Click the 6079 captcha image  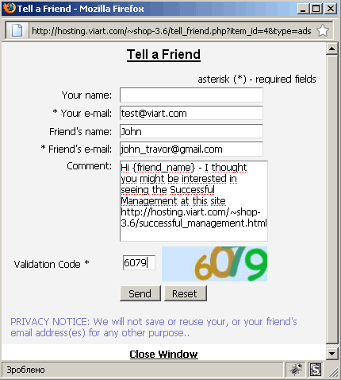[214, 264]
